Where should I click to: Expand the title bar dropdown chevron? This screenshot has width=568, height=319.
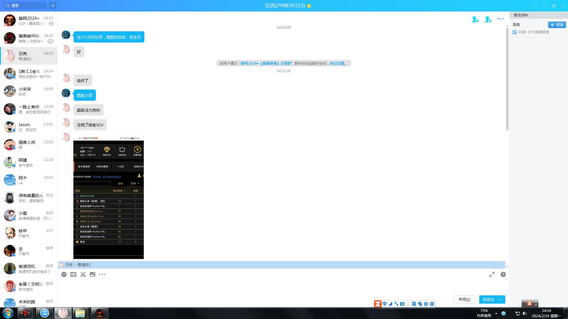coord(535,5)
